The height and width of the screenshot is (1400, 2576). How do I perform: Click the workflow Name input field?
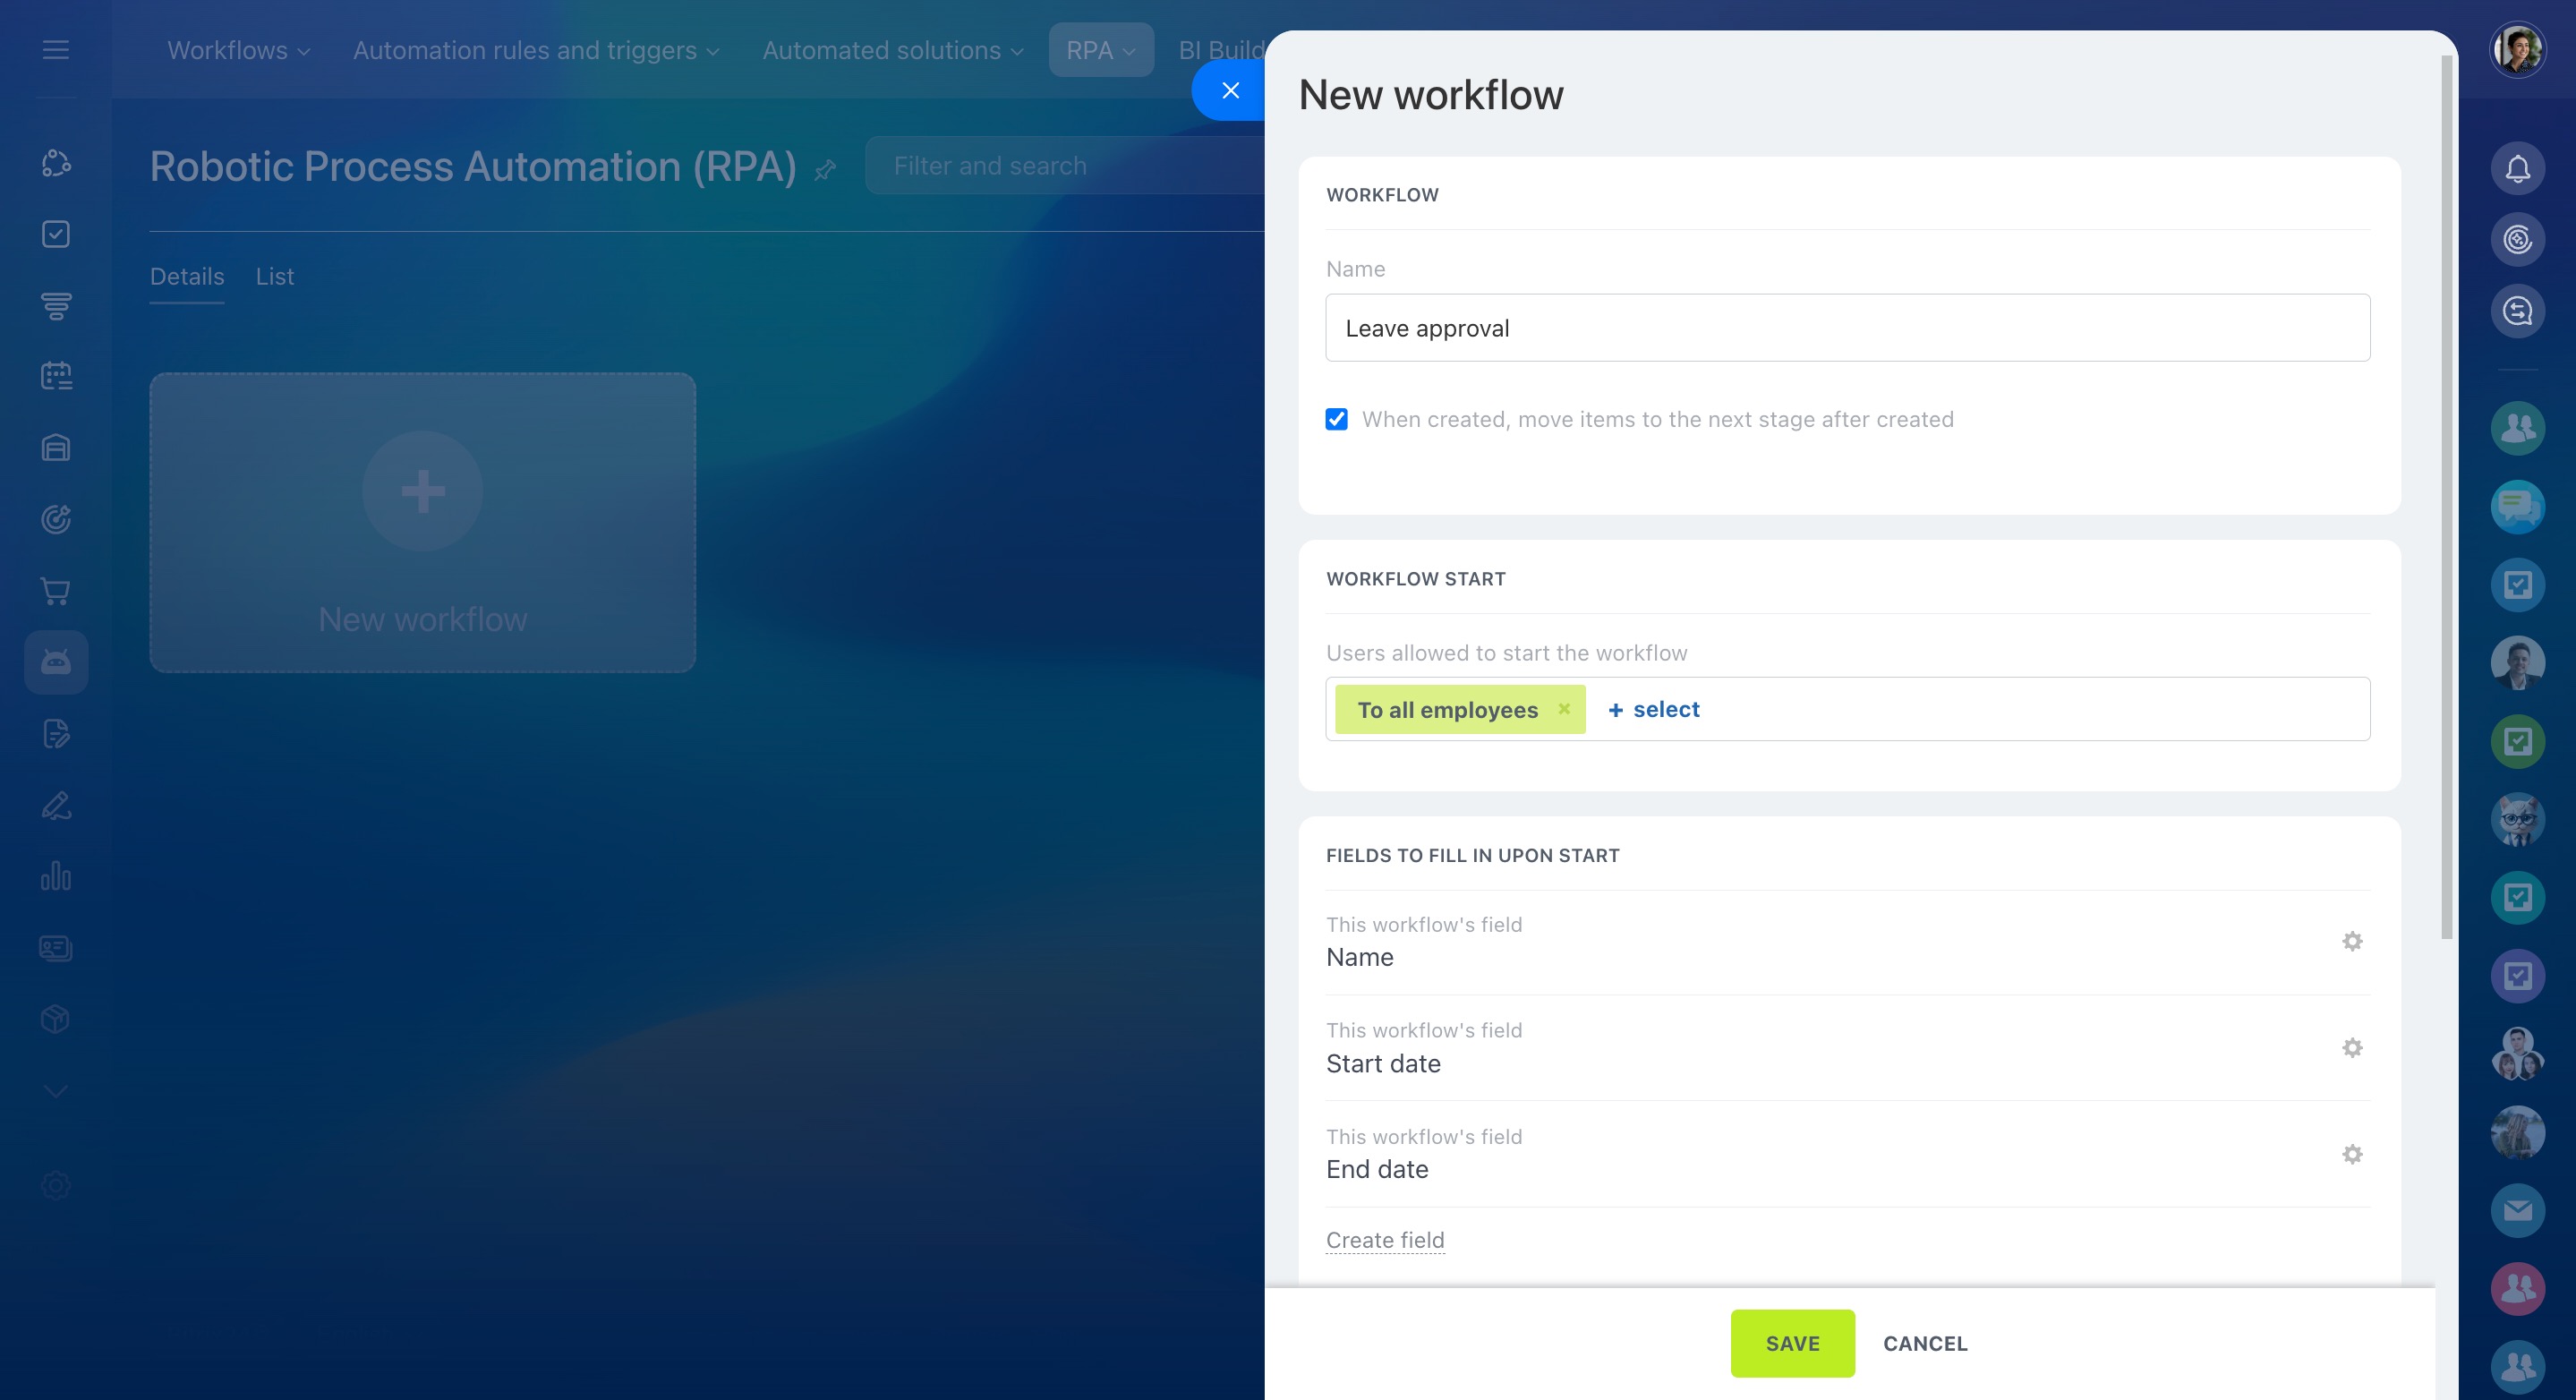click(1847, 328)
